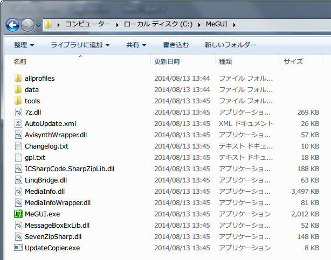This screenshot has height=260, width=331.
Task: Expand arrow after ローカル ディスク (C:)
Action: coord(199,25)
